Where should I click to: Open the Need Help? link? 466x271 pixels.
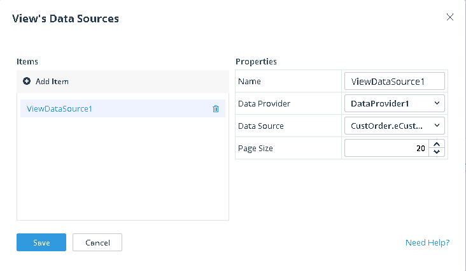(x=427, y=243)
